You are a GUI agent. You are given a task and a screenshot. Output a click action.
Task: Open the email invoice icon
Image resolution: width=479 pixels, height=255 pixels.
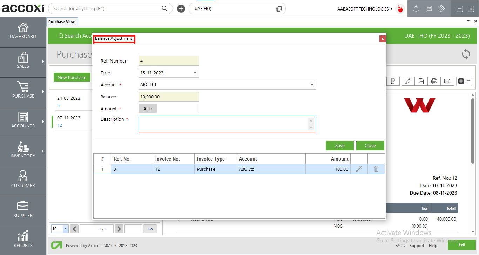(x=447, y=81)
